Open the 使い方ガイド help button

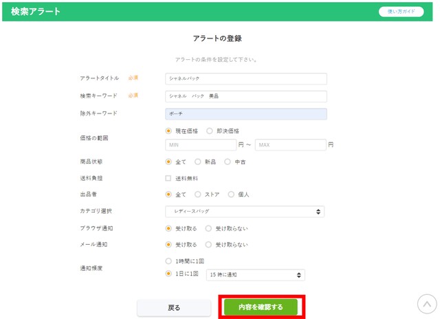[x=401, y=12]
